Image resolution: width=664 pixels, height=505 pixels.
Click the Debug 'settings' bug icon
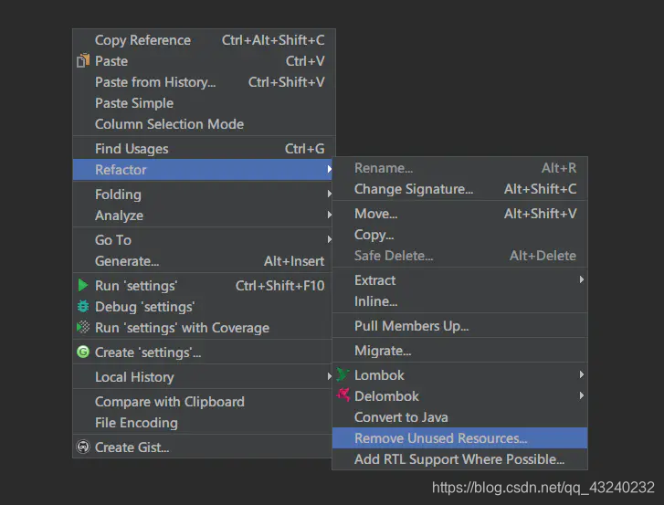coord(83,306)
